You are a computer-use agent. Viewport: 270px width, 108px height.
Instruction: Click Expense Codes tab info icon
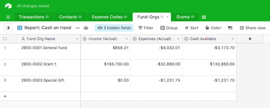125,17
